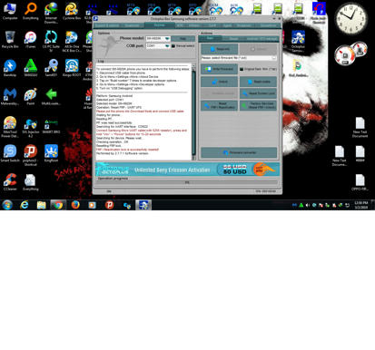Open the Firmware converter button

coord(239,152)
